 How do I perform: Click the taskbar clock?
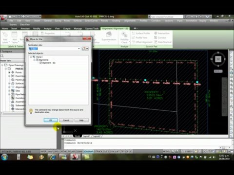[x=224, y=157]
